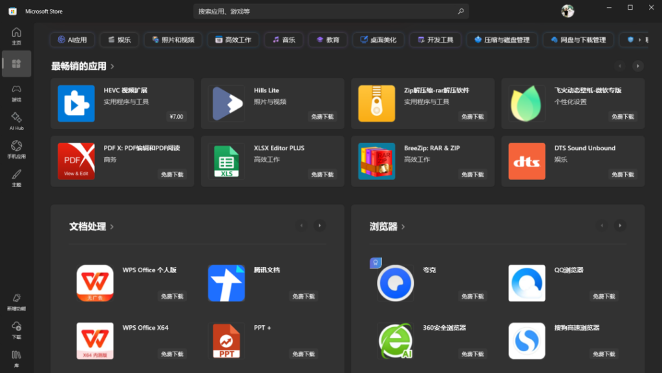Expand the 文档处理 section heading

point(92,227)
